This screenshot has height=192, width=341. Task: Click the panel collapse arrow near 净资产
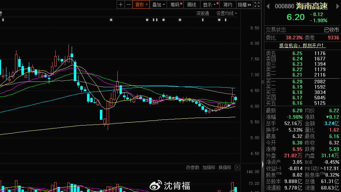click(x=263, y=164)
